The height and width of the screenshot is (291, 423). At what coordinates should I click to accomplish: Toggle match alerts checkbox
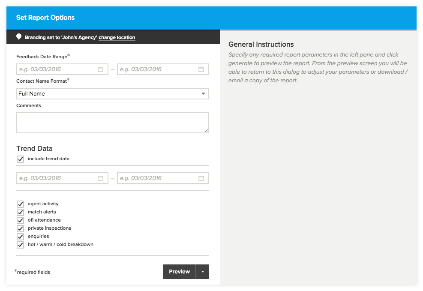tap(21, 212)
